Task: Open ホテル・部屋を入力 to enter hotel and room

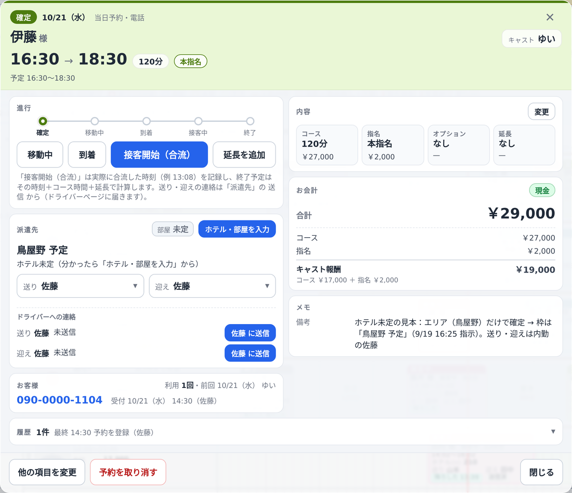Action: 237,229
